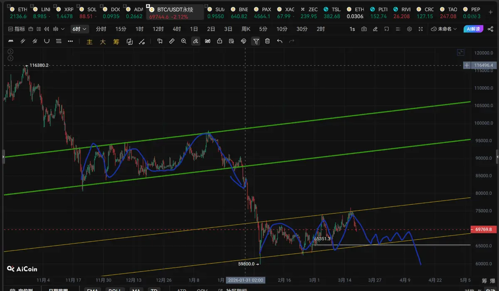Click the zoom-in magnifier tool

[x=183, y=41]
